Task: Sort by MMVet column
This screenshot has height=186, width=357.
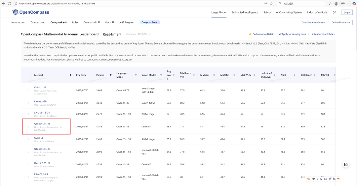Action: (x=335, y=75)
